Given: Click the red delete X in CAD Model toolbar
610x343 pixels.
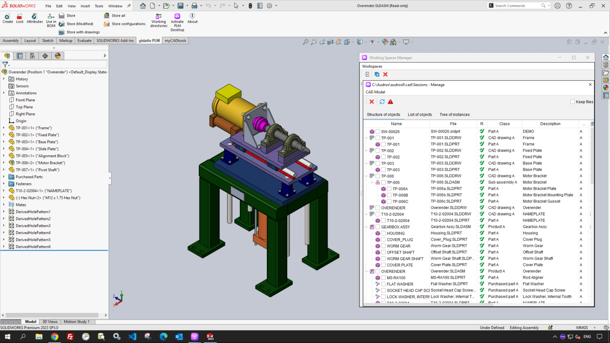Looking at the screenshot, I should click(371, 102).
